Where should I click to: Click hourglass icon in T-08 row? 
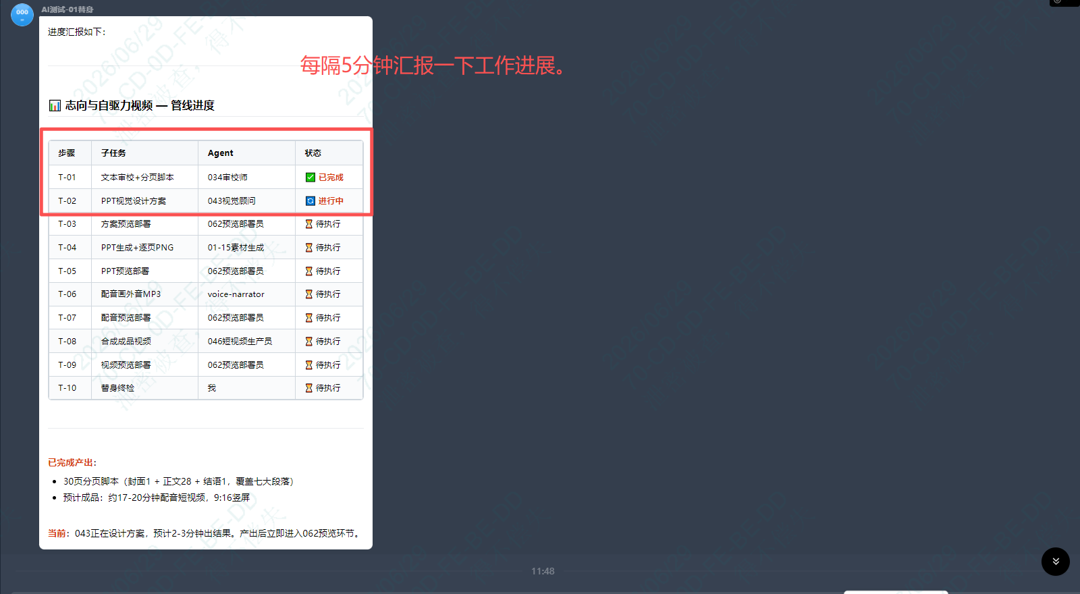point(309,342)
